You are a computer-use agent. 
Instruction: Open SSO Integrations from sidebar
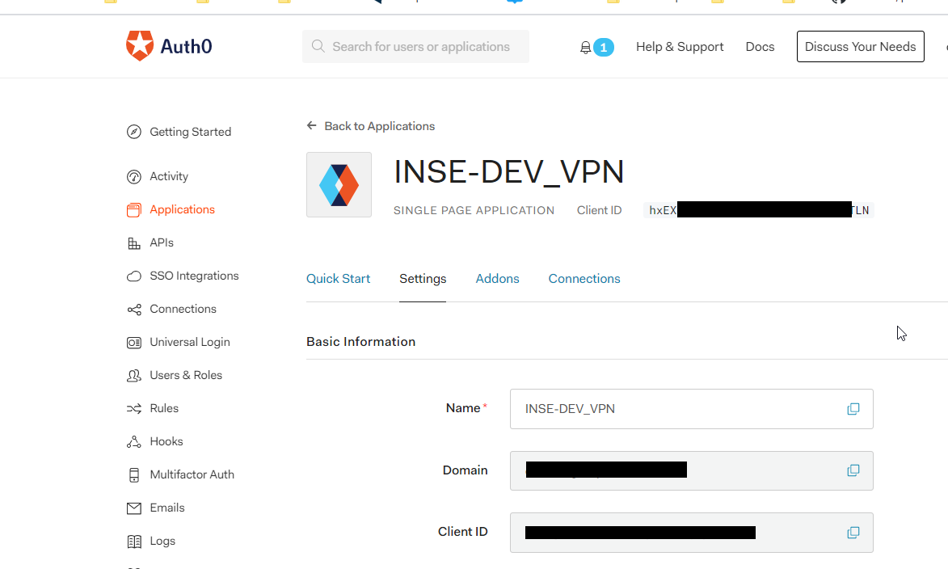tap(194, 276)
